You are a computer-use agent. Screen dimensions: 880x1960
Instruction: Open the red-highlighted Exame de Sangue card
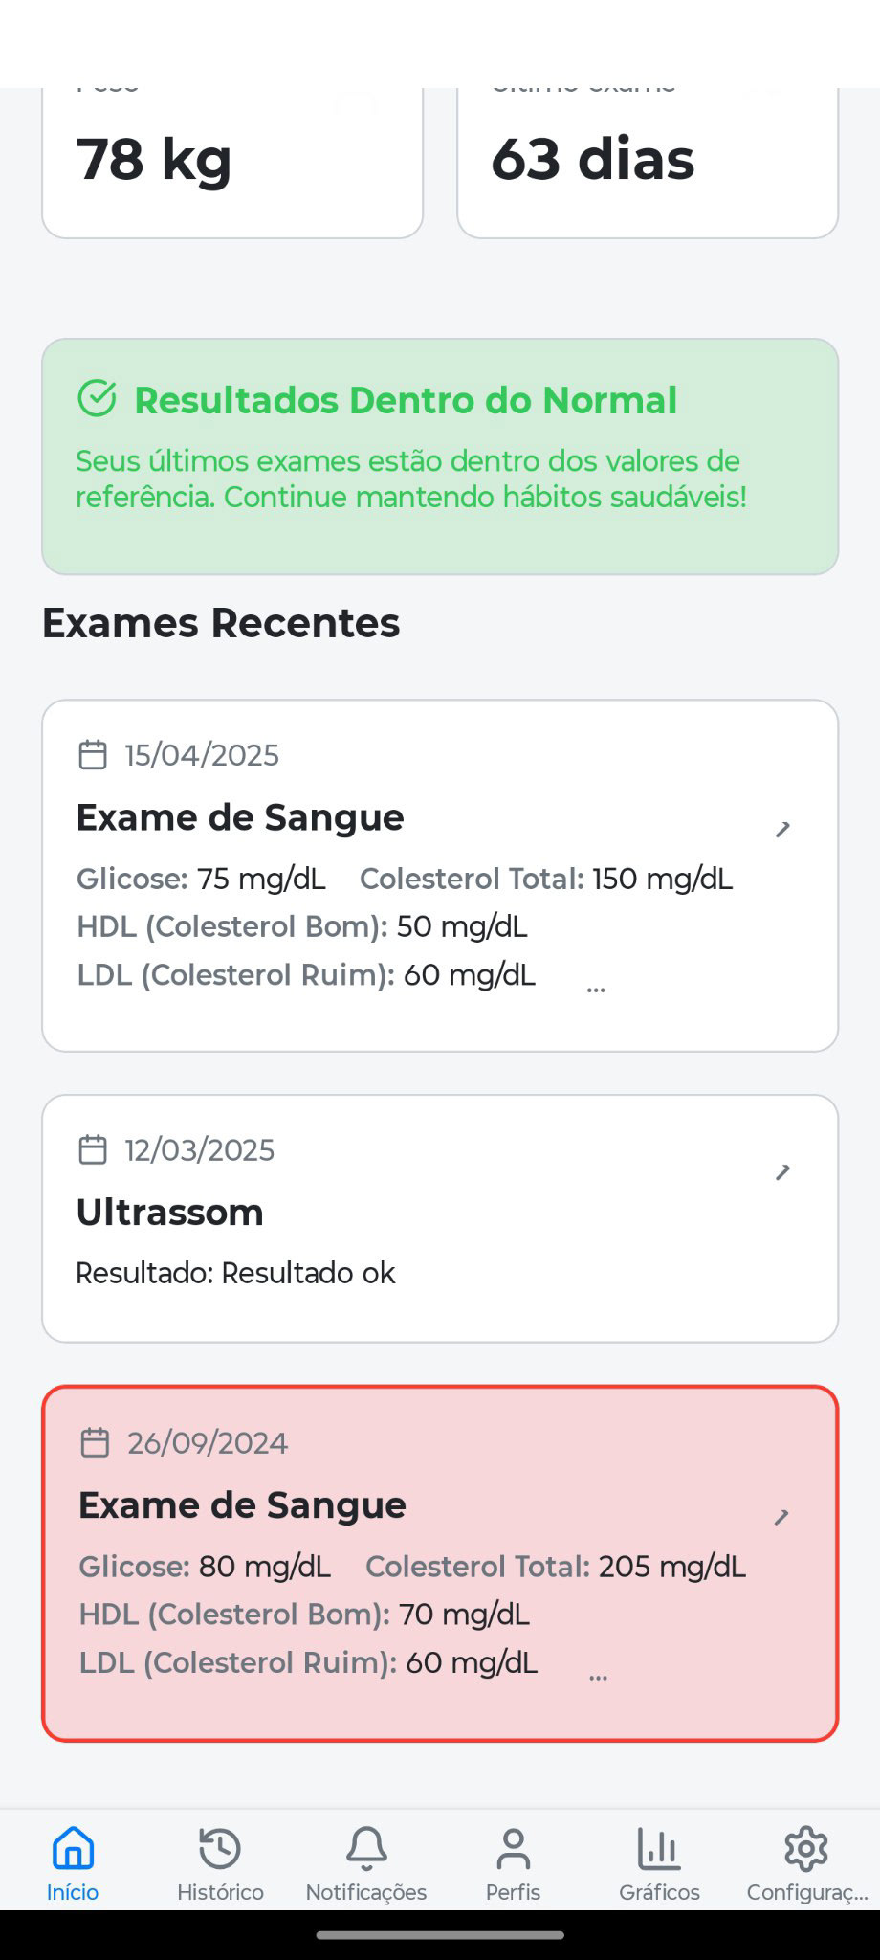pos(440,1563)
